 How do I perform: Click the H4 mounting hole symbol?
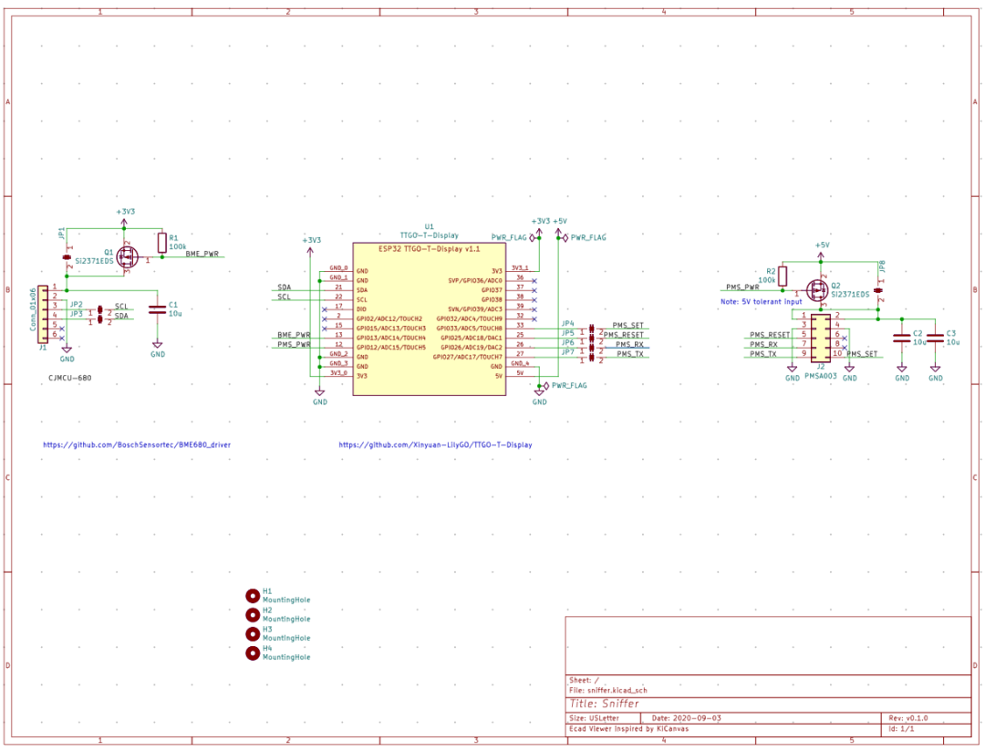point(253,653)
